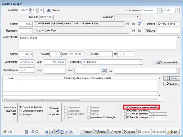Click Observações sobre o crédito column header
The image size is (183, 137).
pyautogui.click(x=88, y=78)
